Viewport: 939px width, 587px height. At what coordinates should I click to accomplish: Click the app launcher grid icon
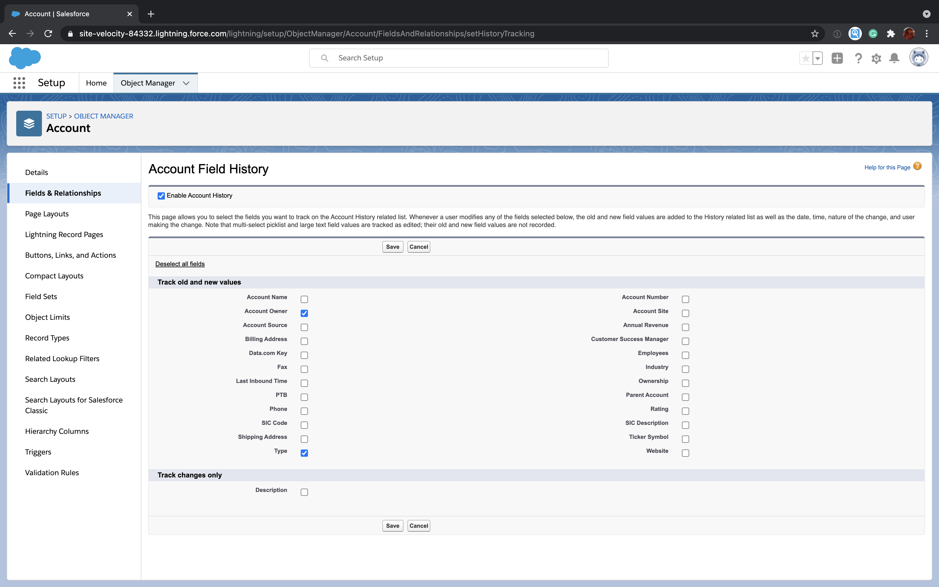19,82
